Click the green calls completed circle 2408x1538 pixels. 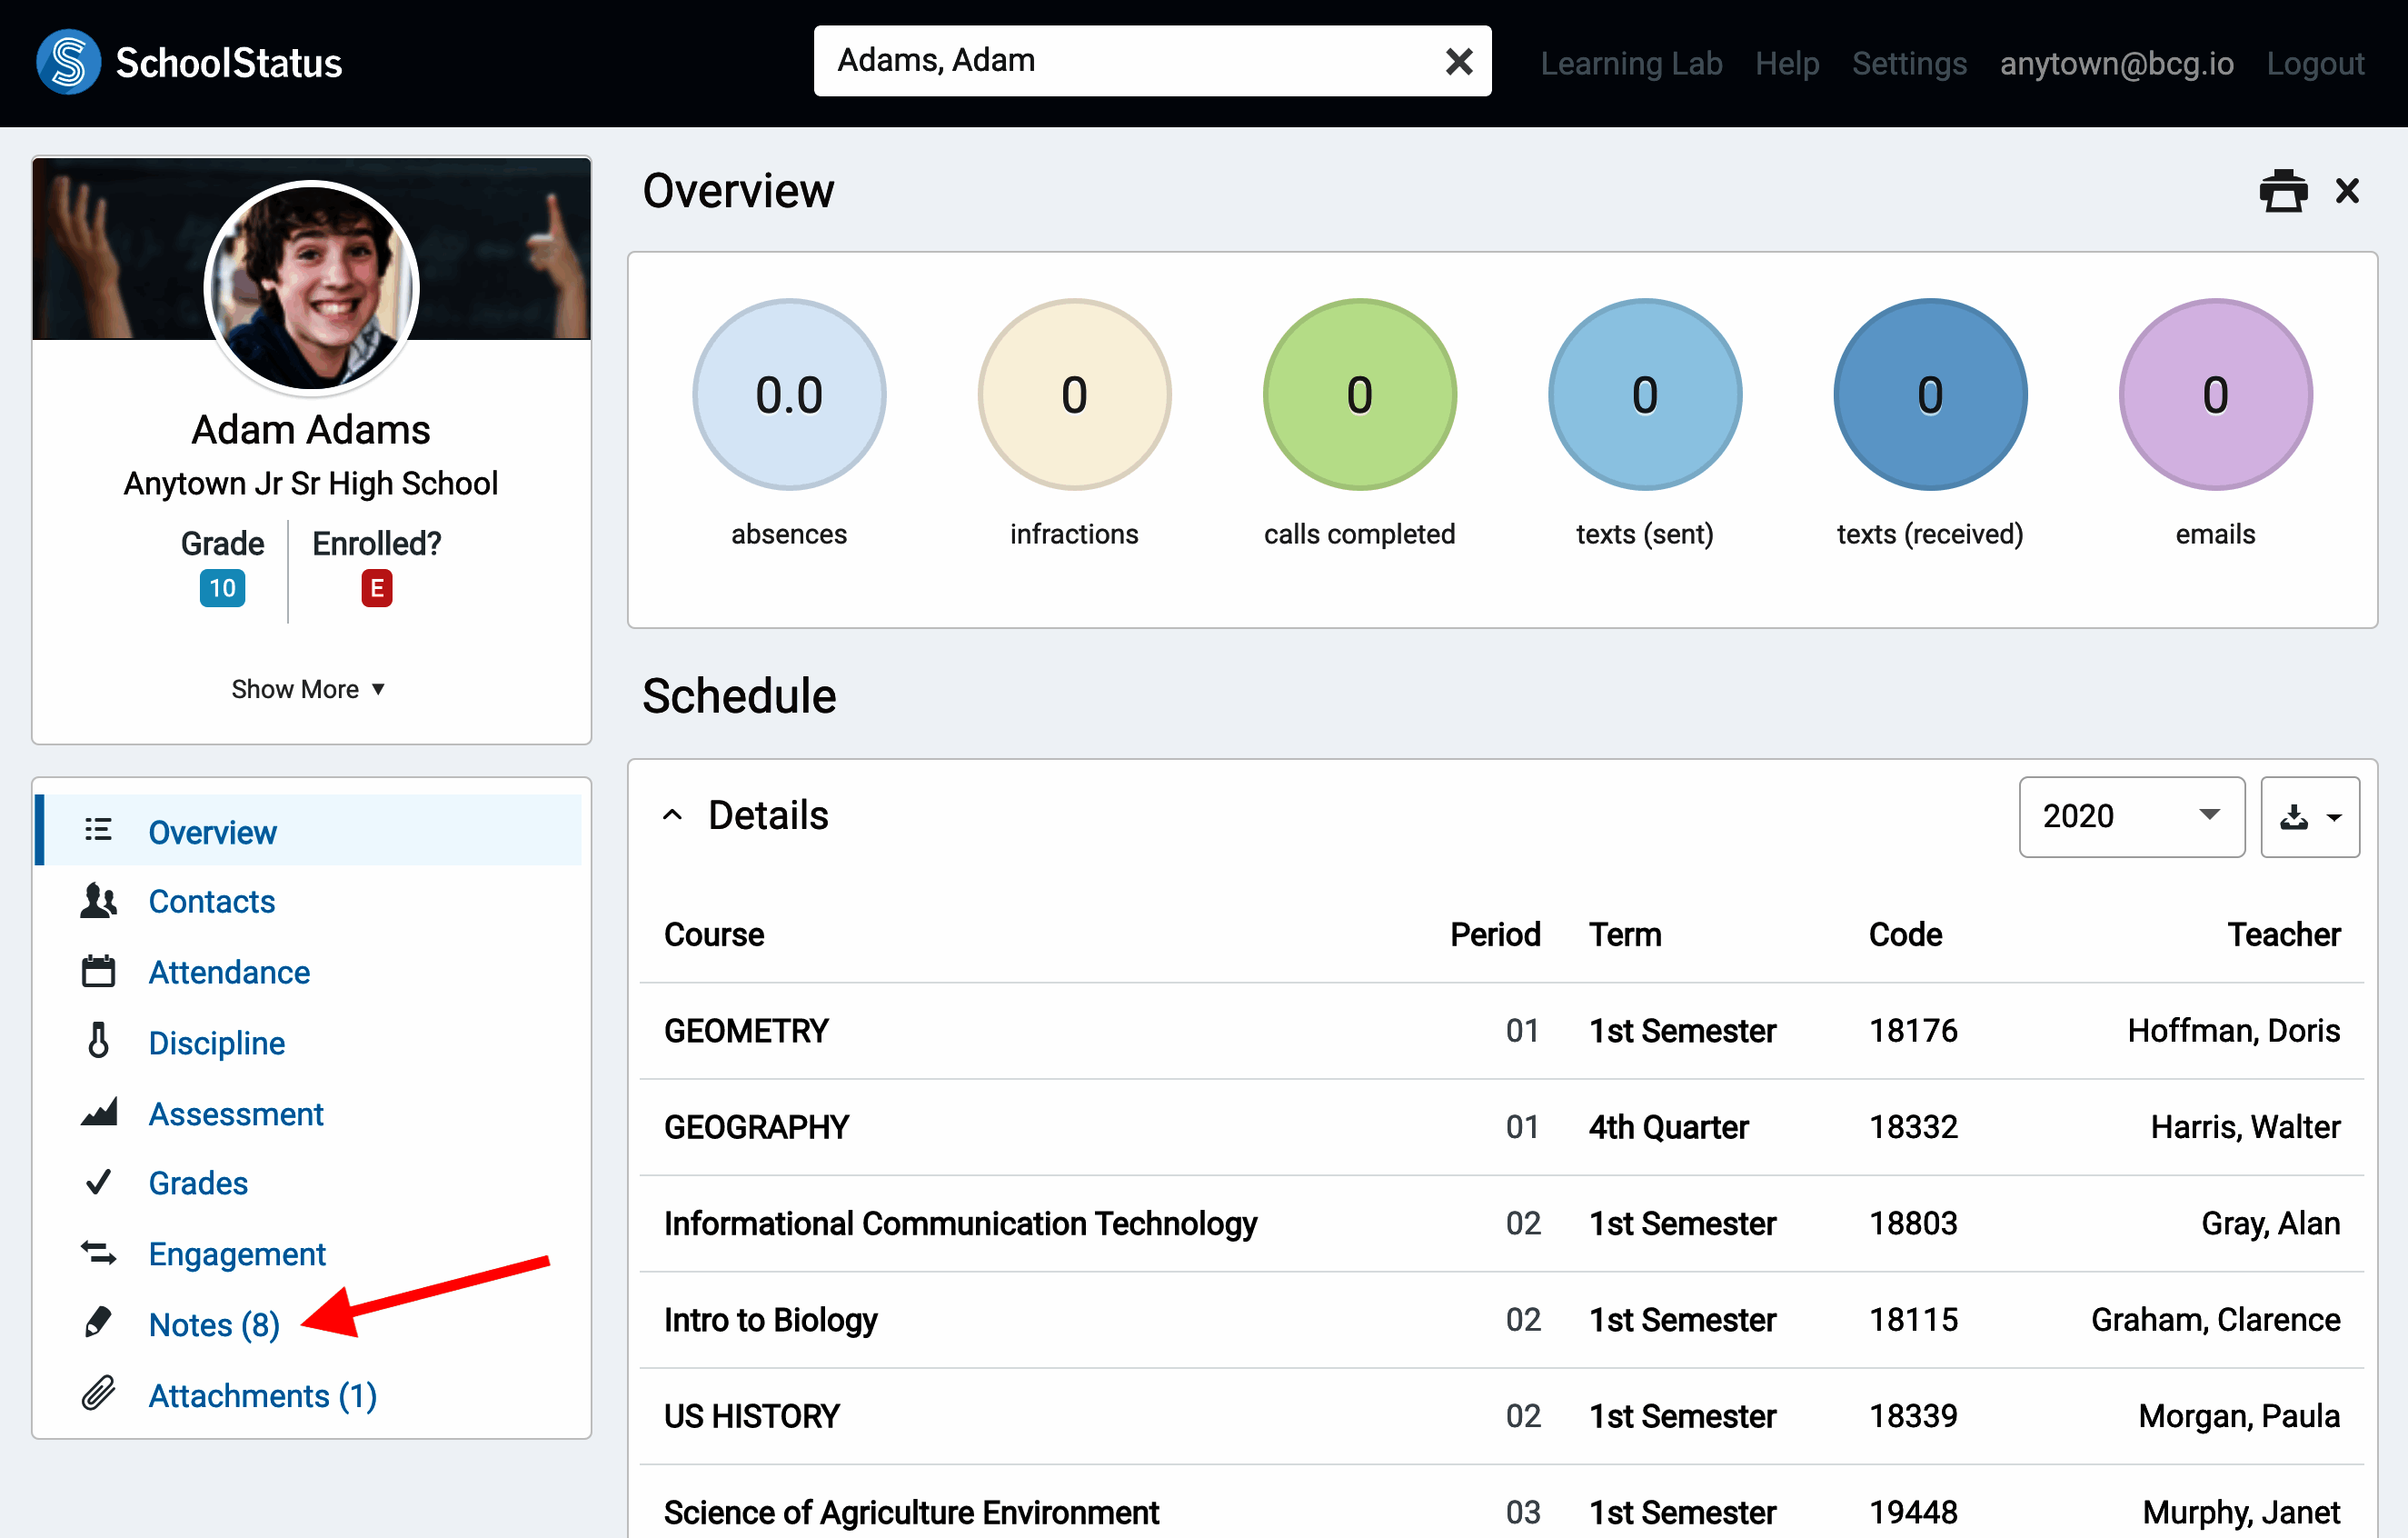pos(1359,395)
